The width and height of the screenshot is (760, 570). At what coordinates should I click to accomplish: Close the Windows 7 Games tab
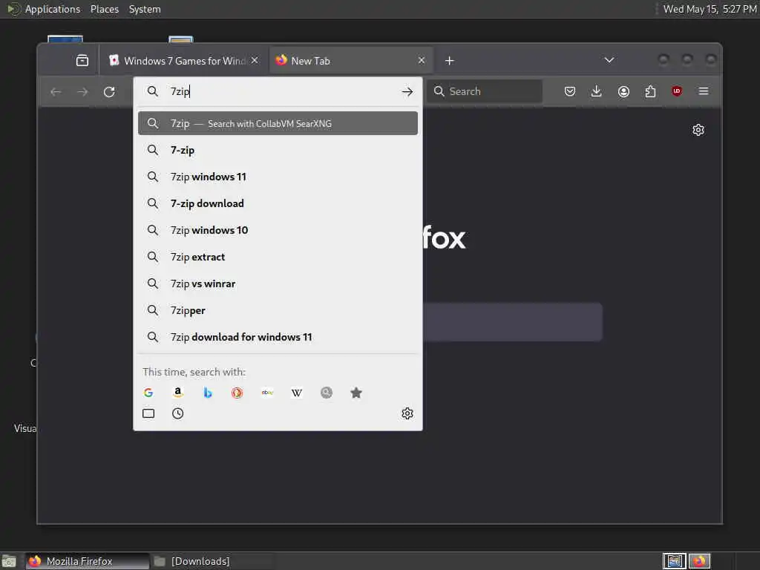click(255, 61)
